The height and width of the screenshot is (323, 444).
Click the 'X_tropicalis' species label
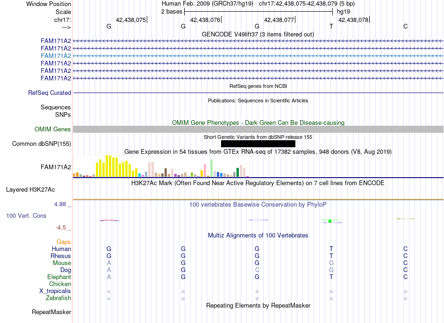[x=55, y=291]
